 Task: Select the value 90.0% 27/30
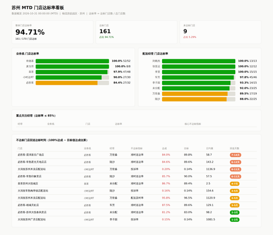122,77
